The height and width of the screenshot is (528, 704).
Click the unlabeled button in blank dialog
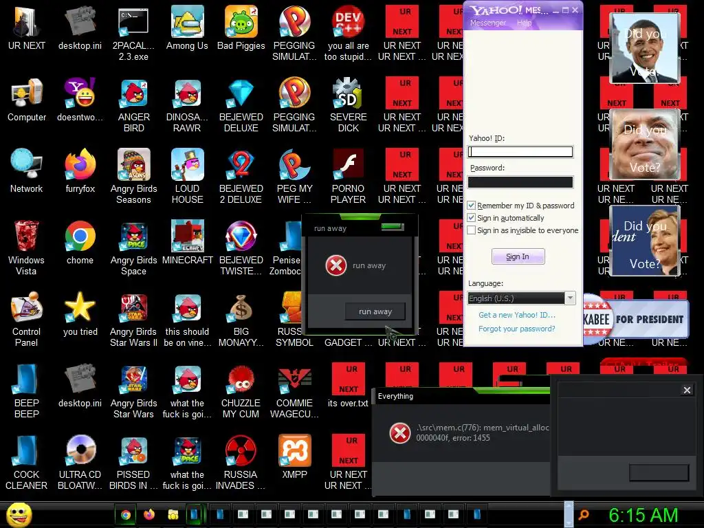pyautogui.click(x=659, y=472)
